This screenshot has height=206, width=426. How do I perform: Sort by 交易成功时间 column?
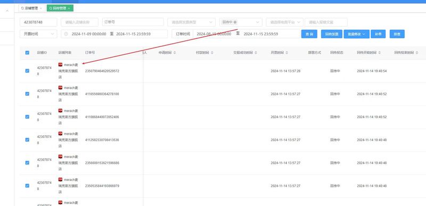(256, 53)
